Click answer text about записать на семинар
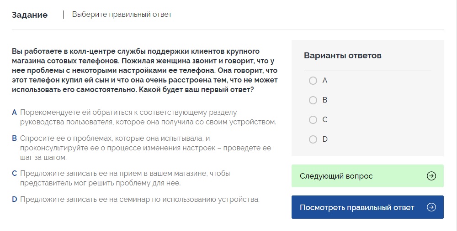 click(139, 199)
